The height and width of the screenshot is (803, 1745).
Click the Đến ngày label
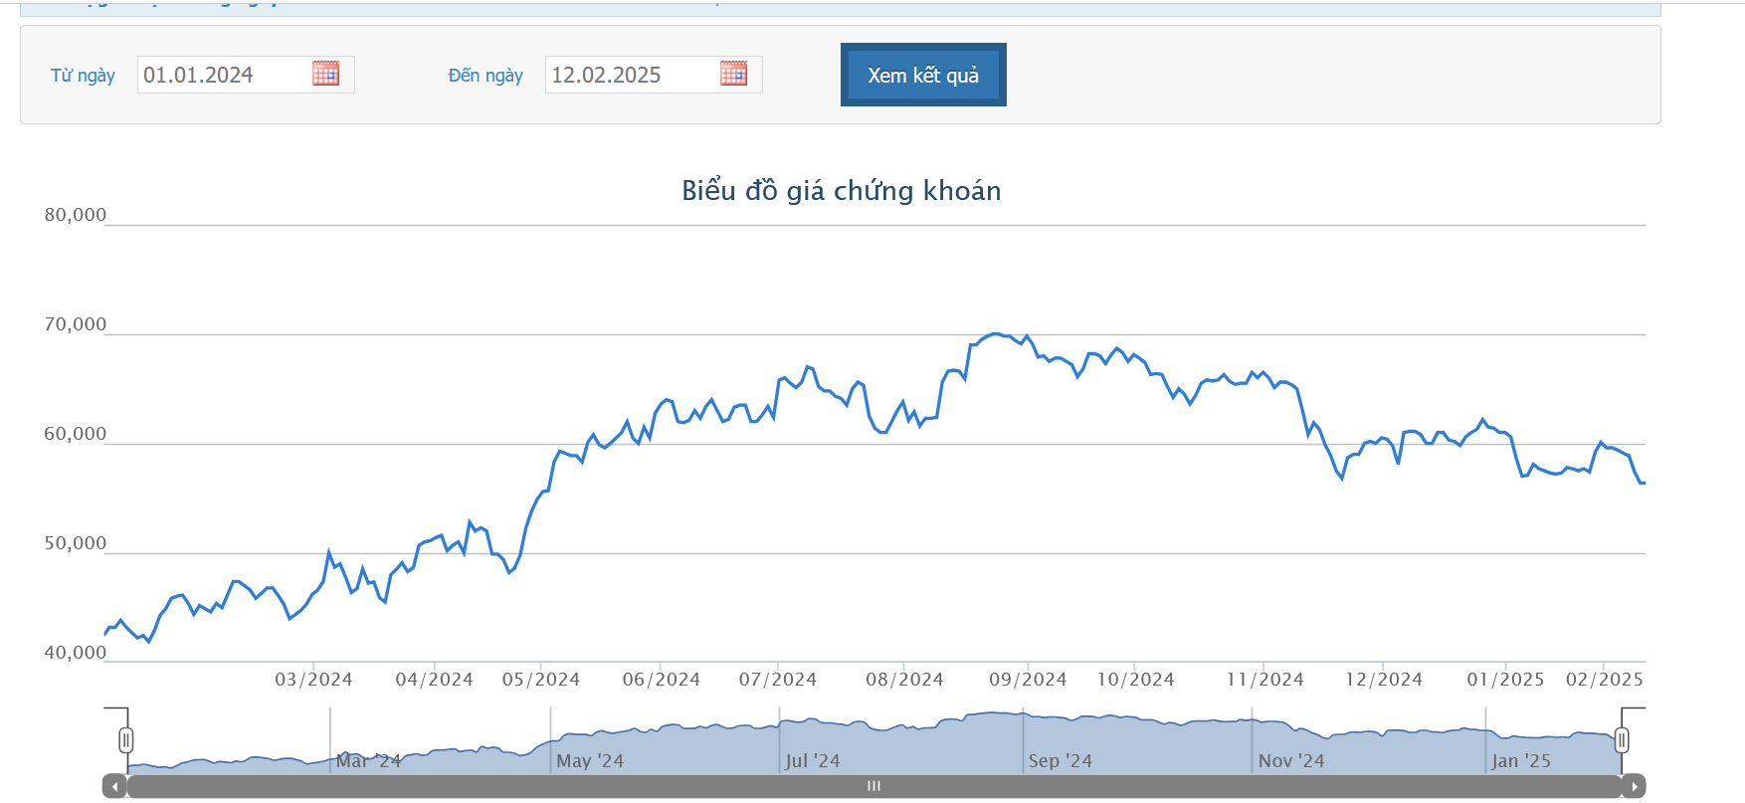[485, 76]
